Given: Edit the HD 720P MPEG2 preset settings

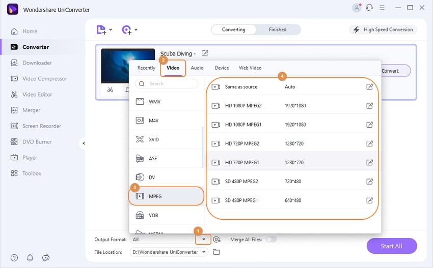Looking at the screenshot, I should 369,143.
